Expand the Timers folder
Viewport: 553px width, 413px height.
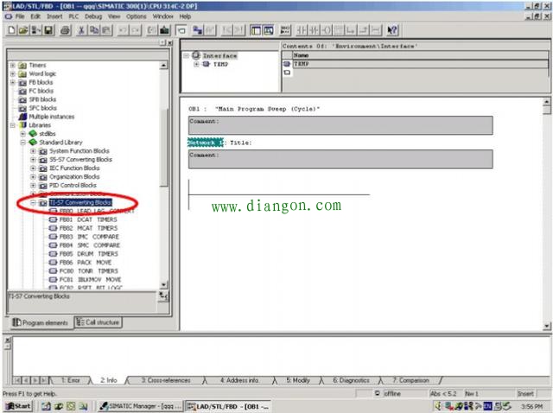(12, 65)
